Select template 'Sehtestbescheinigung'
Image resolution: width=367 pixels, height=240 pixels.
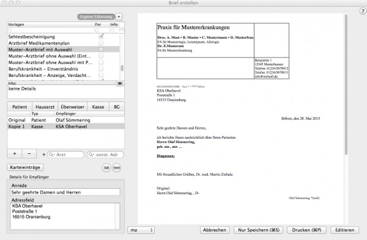[32, 37]
